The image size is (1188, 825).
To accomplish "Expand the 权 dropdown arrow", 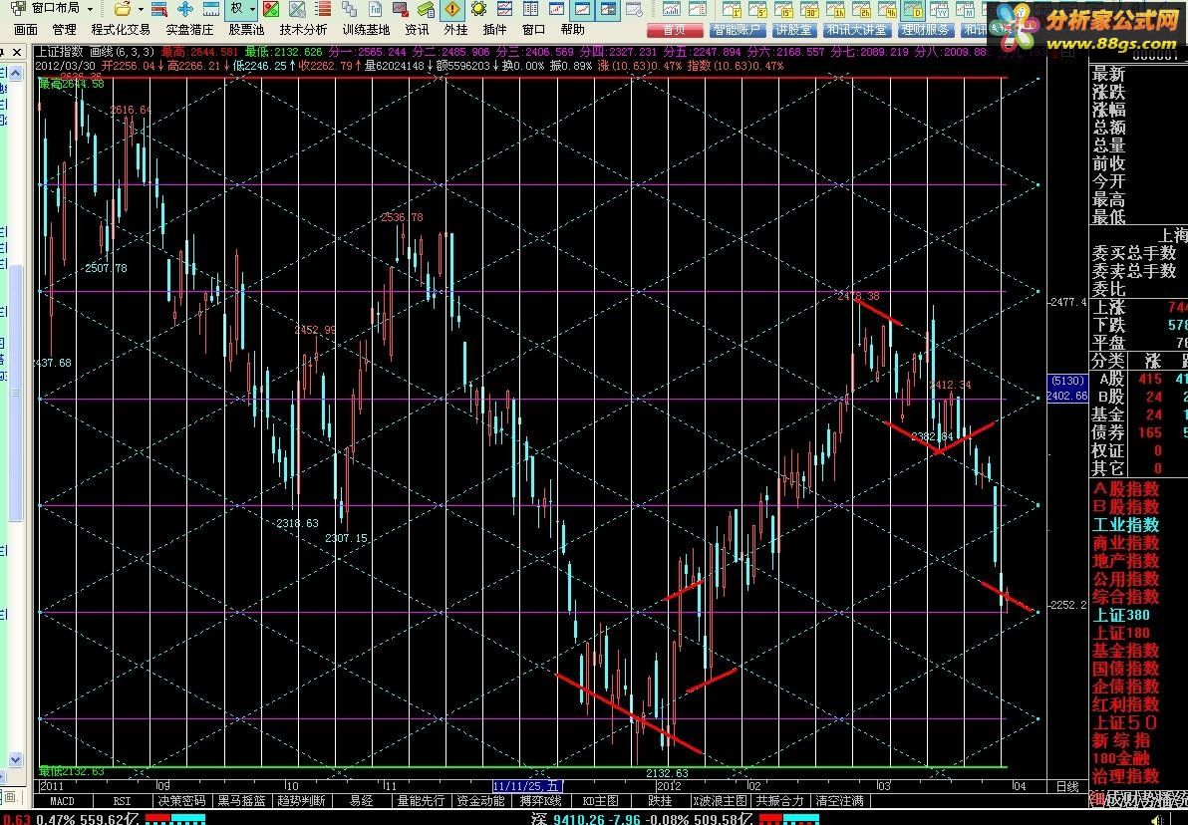I will pyautogui.click(x=252, y=9).
